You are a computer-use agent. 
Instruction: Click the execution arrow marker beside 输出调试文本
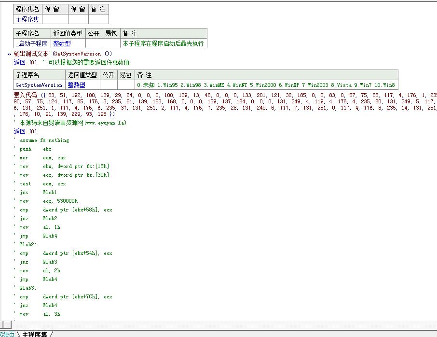pyautogui.click(x=9, y=54)
